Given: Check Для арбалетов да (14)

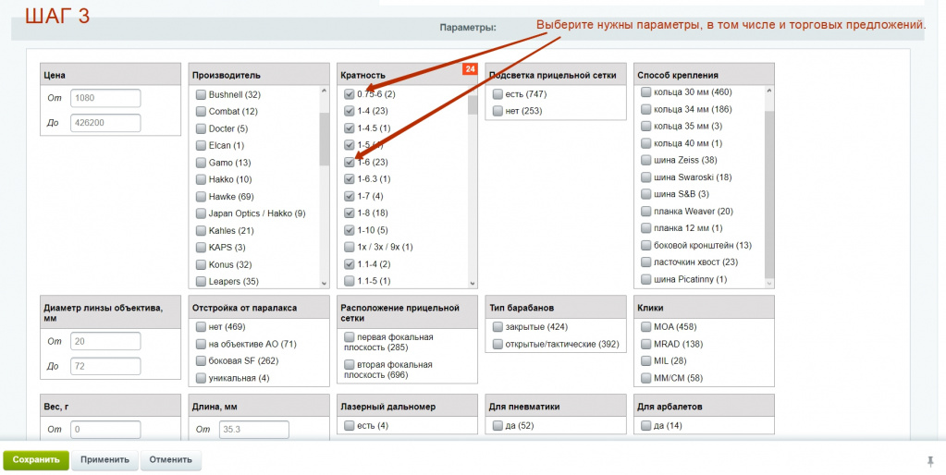Looking at the screenshot, I should point(646,426).
